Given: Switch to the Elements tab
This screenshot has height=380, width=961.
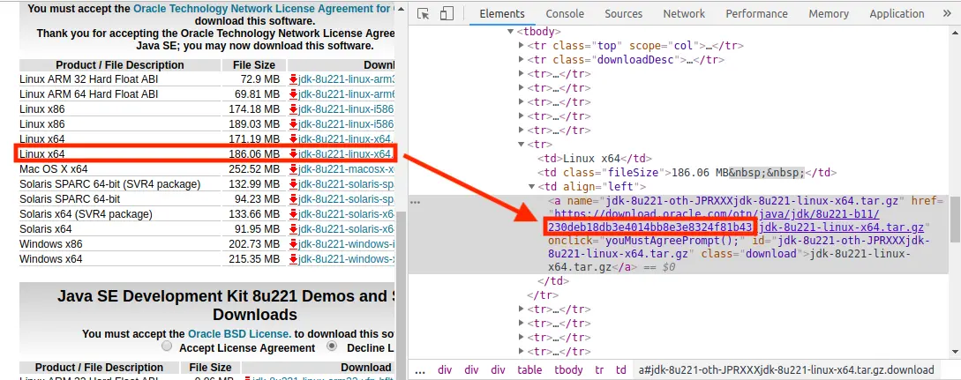Looking at the screenshot, I should pyautogui.click(x=502, y=13).
